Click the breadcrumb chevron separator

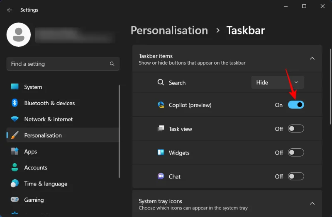217,31
